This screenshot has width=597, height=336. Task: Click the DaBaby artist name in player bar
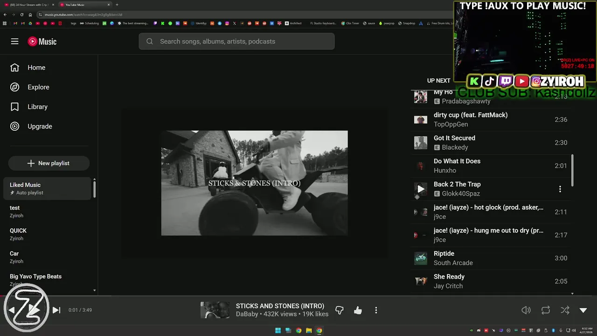247,314
